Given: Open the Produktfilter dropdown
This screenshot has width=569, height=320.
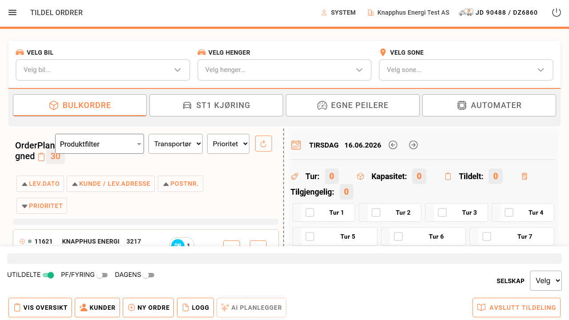Looking at the screenshot, I should click(100, 144).
